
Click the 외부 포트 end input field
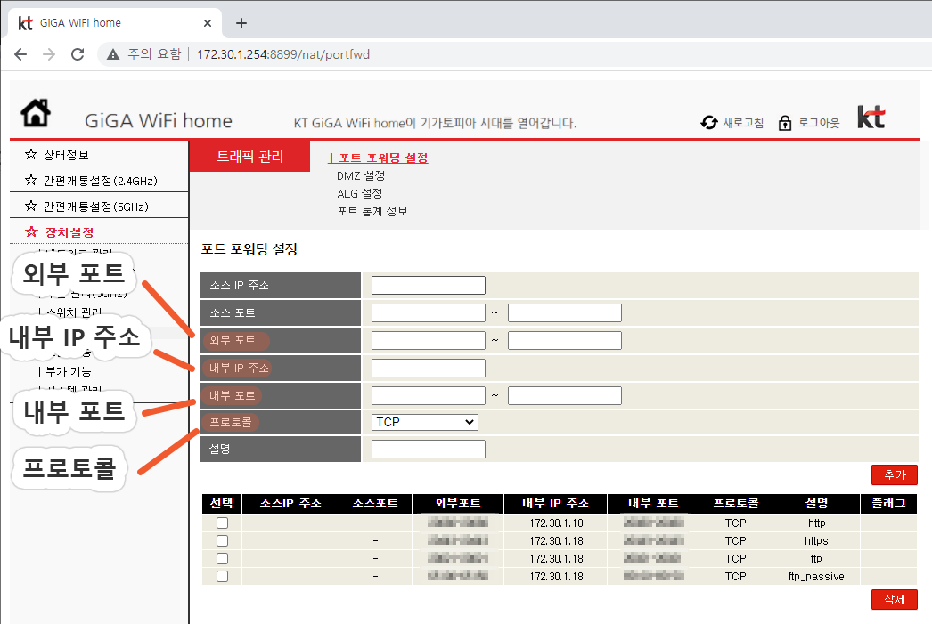(565, 340)
